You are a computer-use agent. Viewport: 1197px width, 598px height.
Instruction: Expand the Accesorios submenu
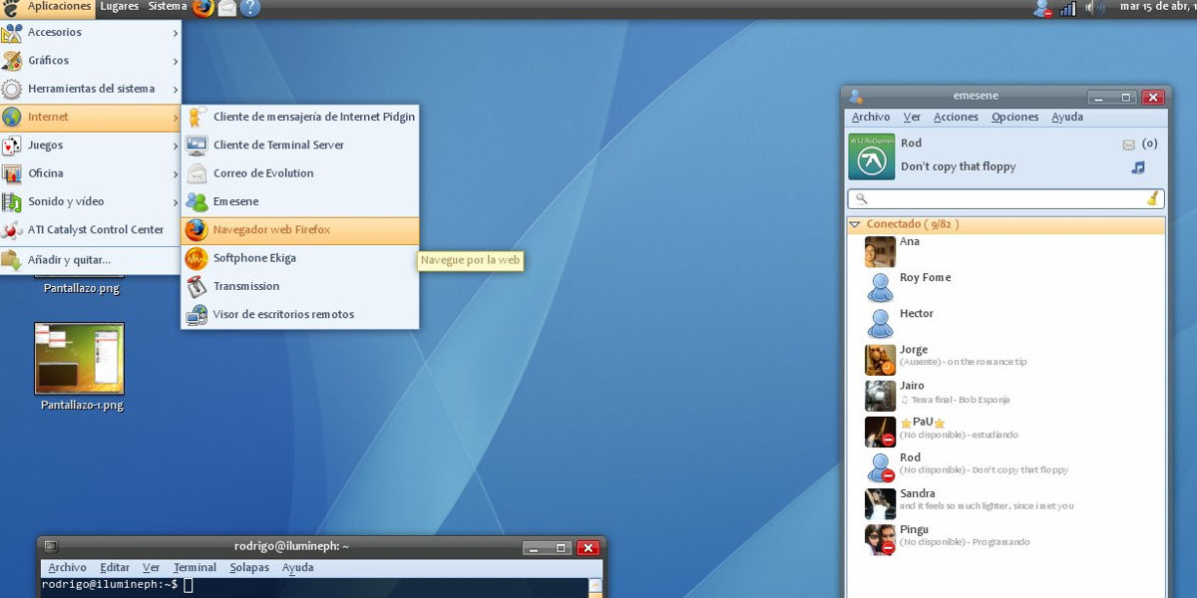point(90,33)
